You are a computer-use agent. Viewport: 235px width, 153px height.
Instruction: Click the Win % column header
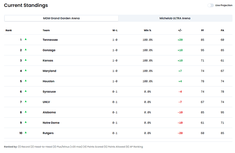coord(147,31)
